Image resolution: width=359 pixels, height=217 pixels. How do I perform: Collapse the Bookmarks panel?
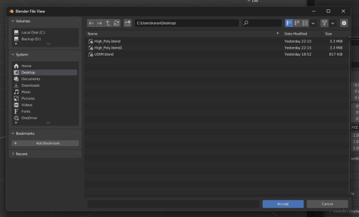pyautogui.click(x=13, y=134)
